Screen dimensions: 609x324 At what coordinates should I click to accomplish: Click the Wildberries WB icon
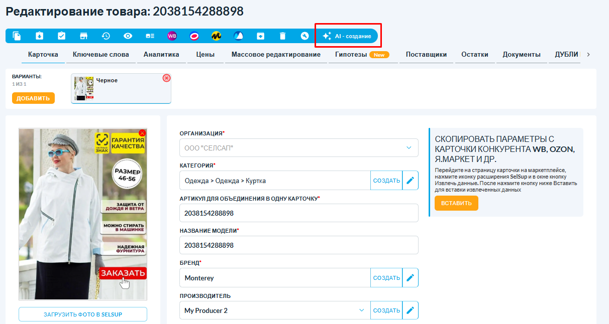172,36
